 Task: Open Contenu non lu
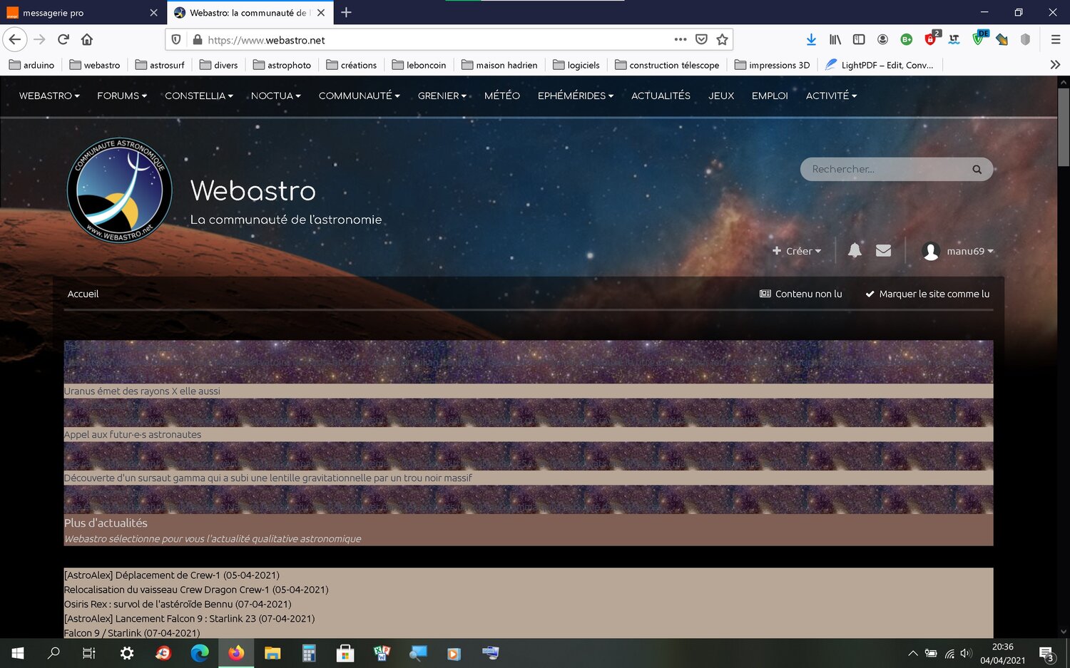pyautogui.click(x=801, y=294)
